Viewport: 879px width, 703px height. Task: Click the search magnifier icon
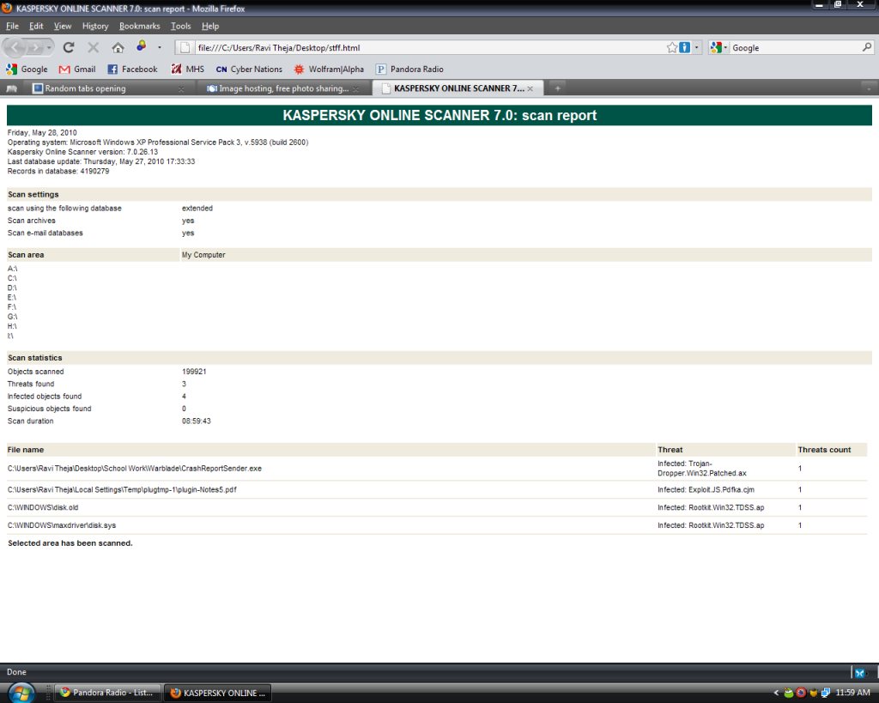pos(867,48)
